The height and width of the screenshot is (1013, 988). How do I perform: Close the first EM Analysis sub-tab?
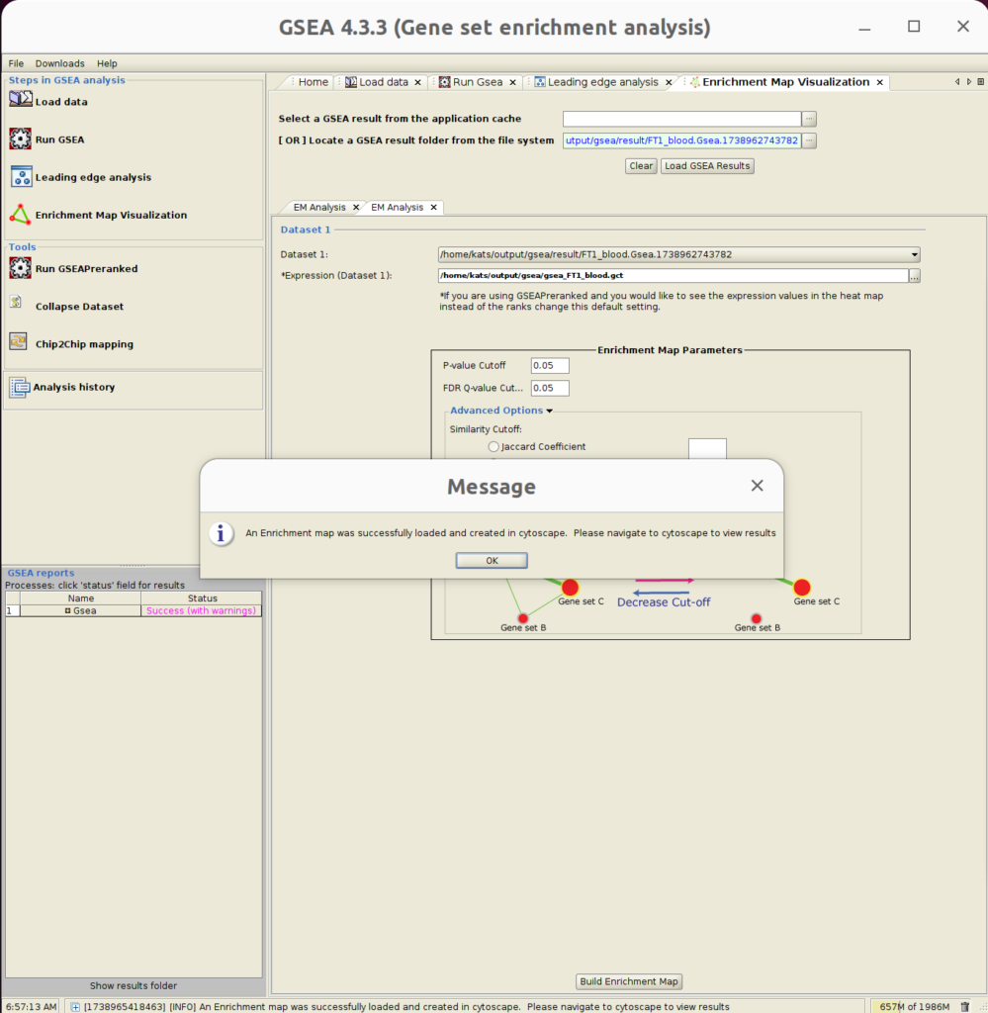click(356, 208)
